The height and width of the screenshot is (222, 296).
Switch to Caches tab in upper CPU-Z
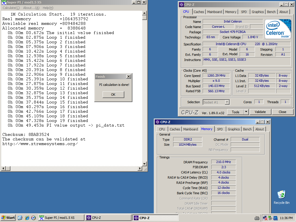pyautogui.click(x=199, y=12)
